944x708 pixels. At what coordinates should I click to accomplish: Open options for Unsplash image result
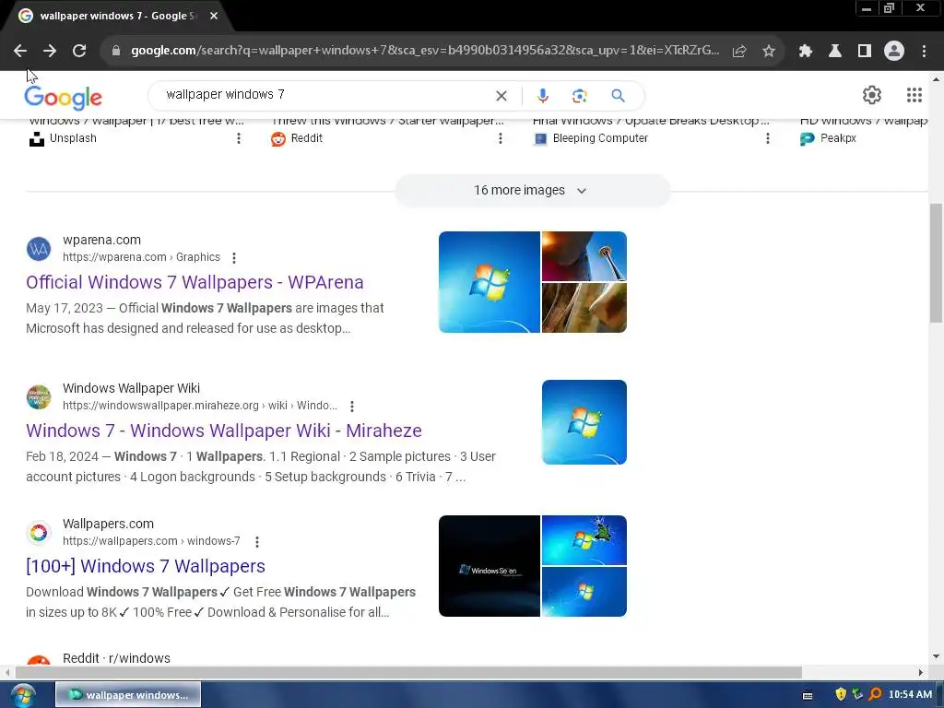(x=239, y=138)
